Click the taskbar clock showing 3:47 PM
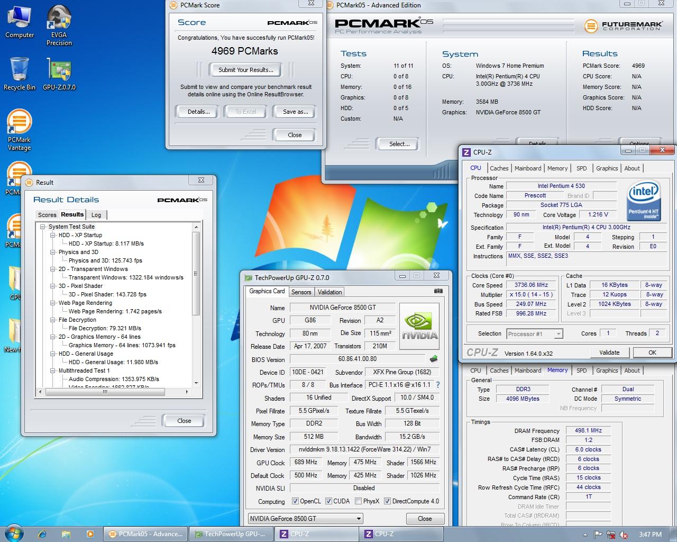The width and height of the screenshot is (677, 542). (x=650, y=535)
